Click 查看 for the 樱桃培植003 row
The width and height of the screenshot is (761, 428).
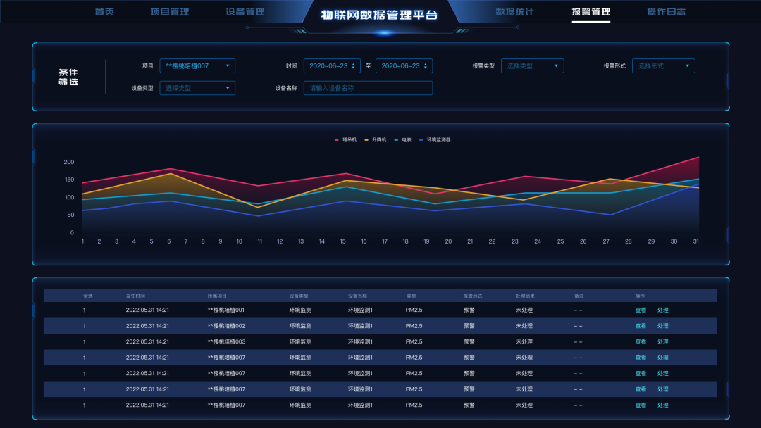click(x=641, y=342)
